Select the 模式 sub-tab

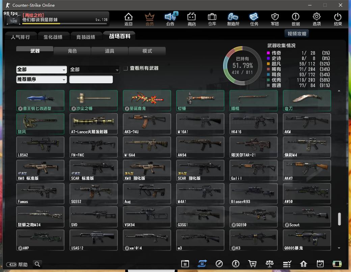147,51
